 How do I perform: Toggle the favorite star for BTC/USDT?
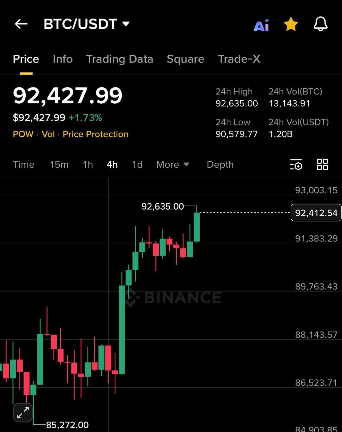pos(291,24)
